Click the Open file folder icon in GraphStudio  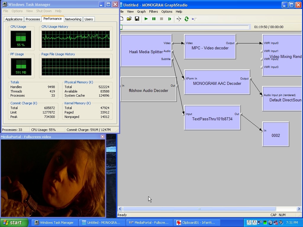pyautogui.click(x=129, y=19)
